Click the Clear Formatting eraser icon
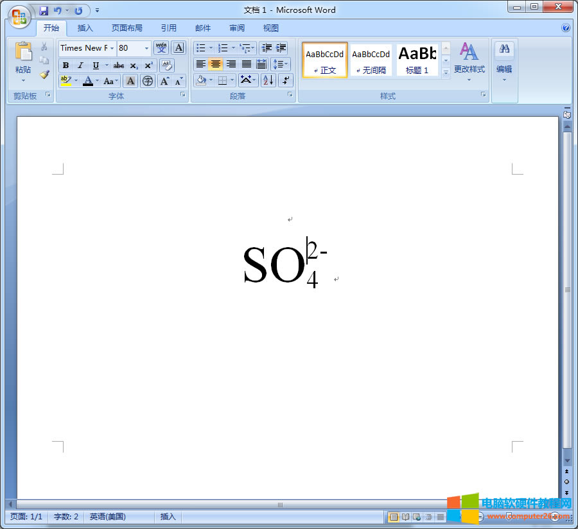578x529 pixels. click(x=167, y=65)
